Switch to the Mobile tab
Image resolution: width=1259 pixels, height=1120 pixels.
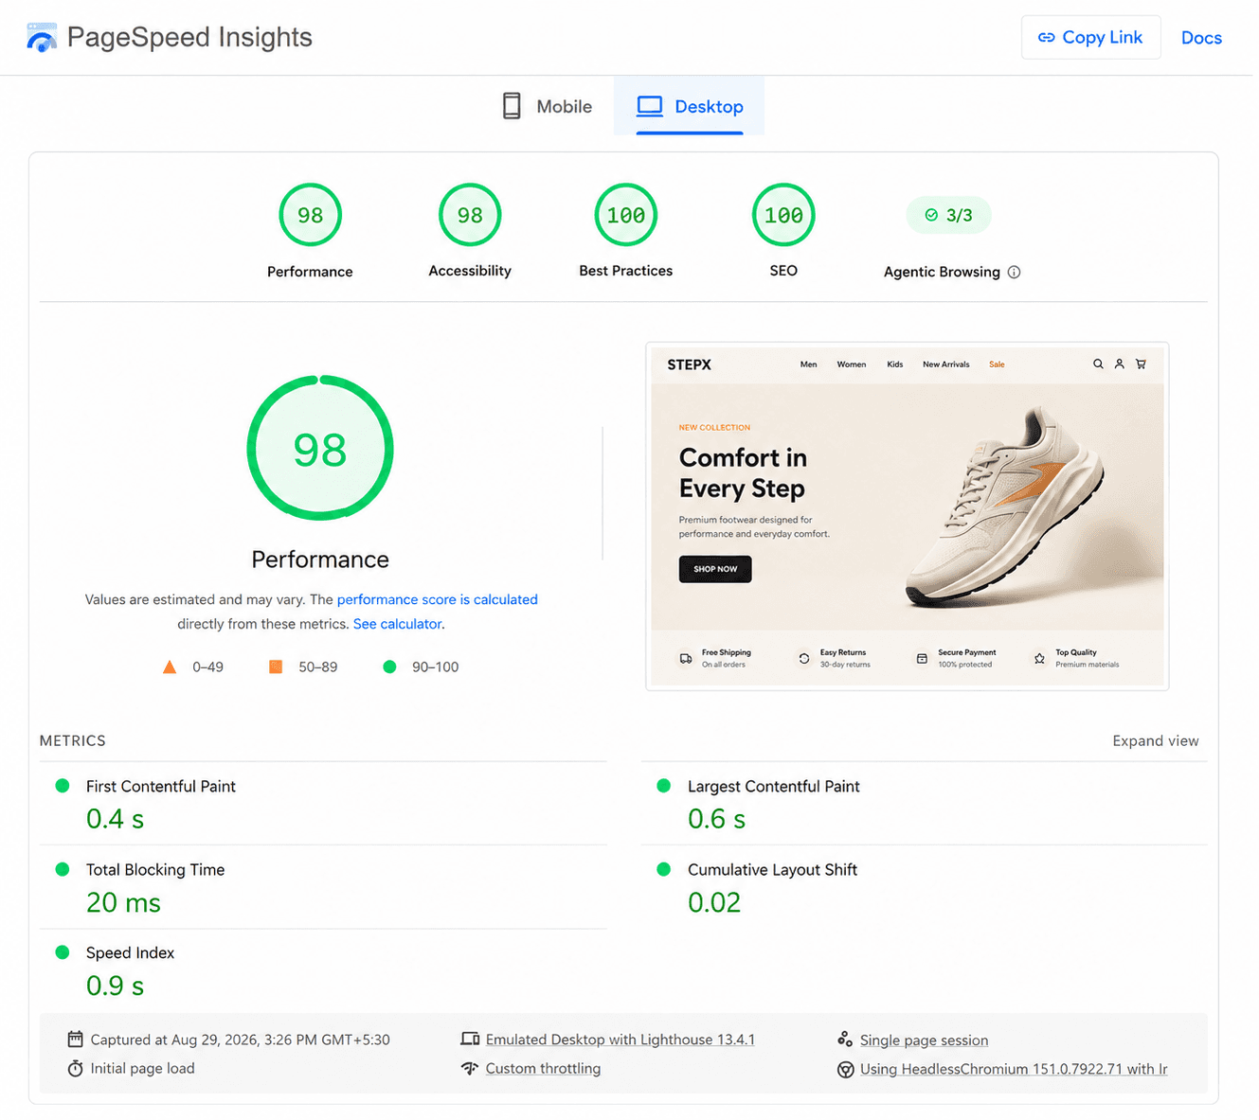pyautogui.click(x=547, y=106)
